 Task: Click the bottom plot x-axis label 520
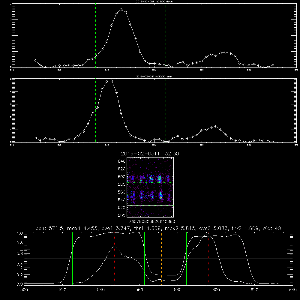[x=63, y=290]
